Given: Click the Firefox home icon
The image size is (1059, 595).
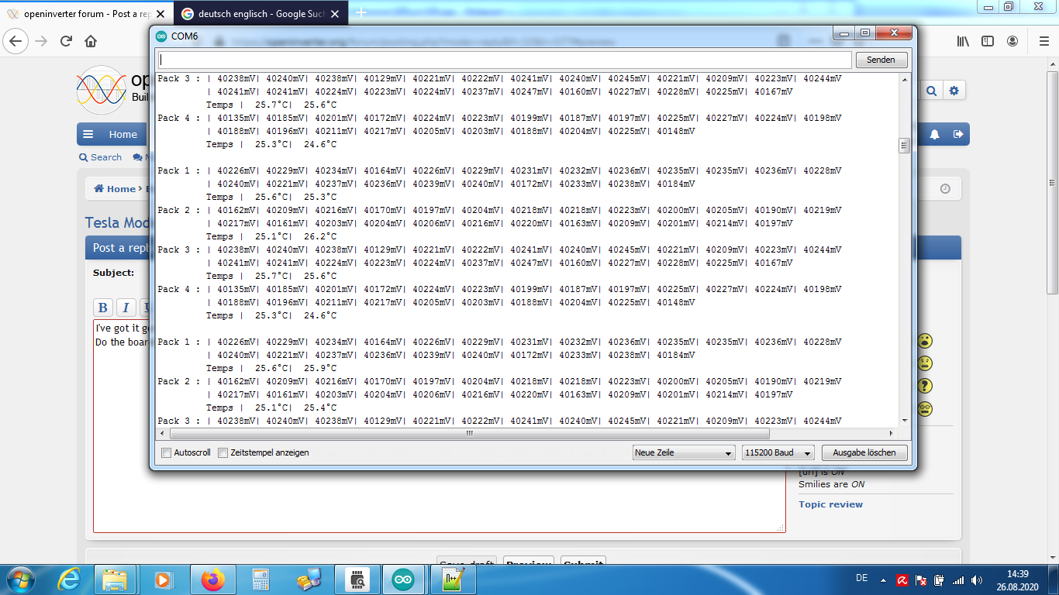Looking at the screenshot, I should click(x=91, y=41).
